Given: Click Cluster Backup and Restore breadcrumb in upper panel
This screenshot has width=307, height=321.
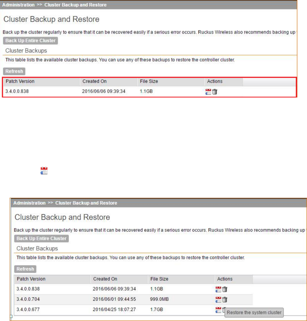Looking at the screenshot, I should click(75, 5).
